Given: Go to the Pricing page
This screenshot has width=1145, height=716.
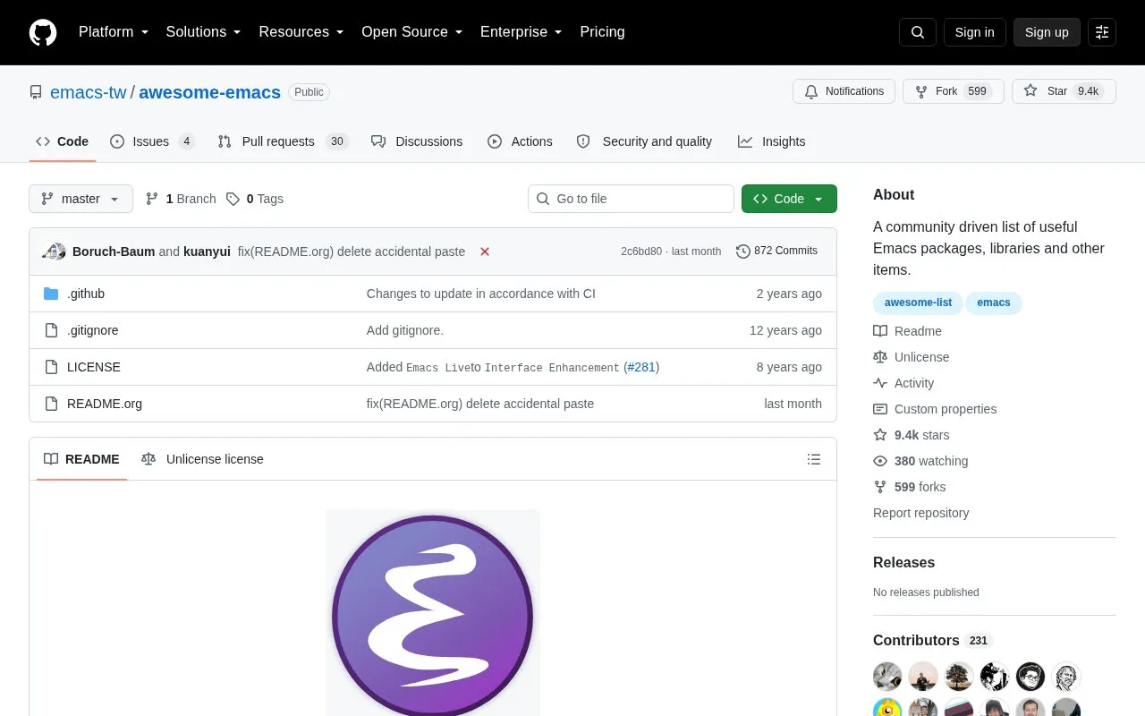Looking at the screenshot, I should click(x=602, y=32).
